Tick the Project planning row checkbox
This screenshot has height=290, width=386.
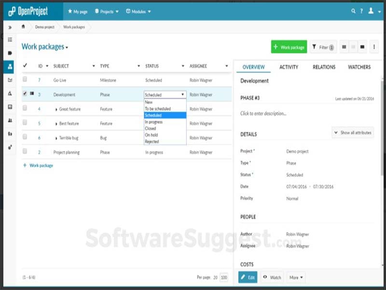click(25, 152)
